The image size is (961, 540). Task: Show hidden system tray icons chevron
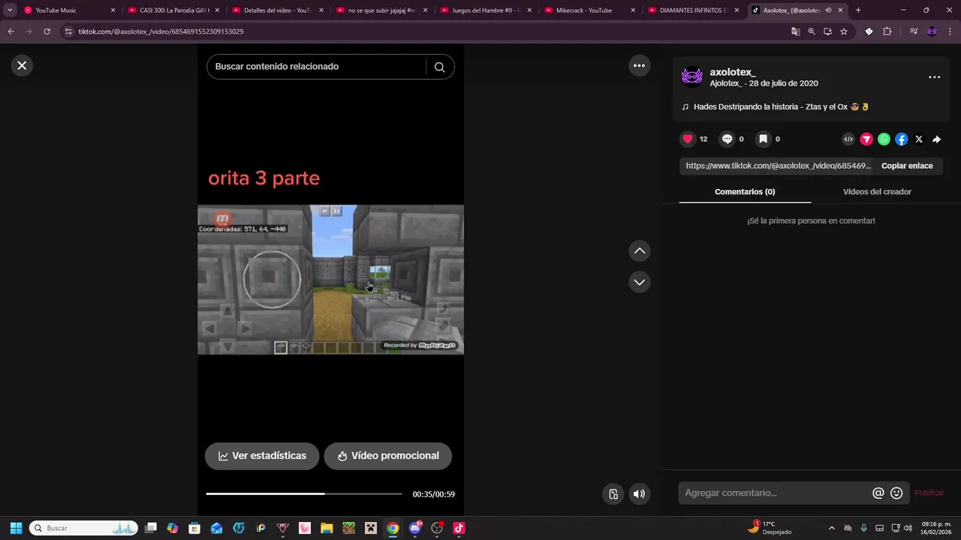[831, 528]
